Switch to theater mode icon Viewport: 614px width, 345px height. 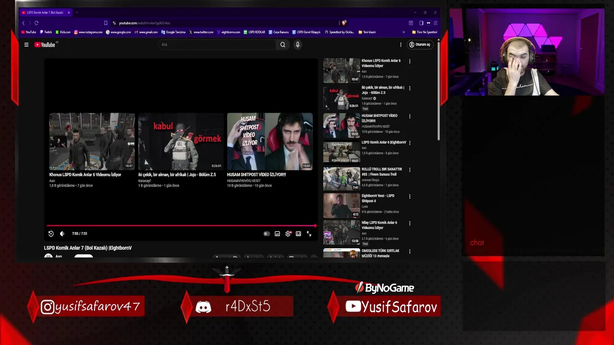coord(298,234)
